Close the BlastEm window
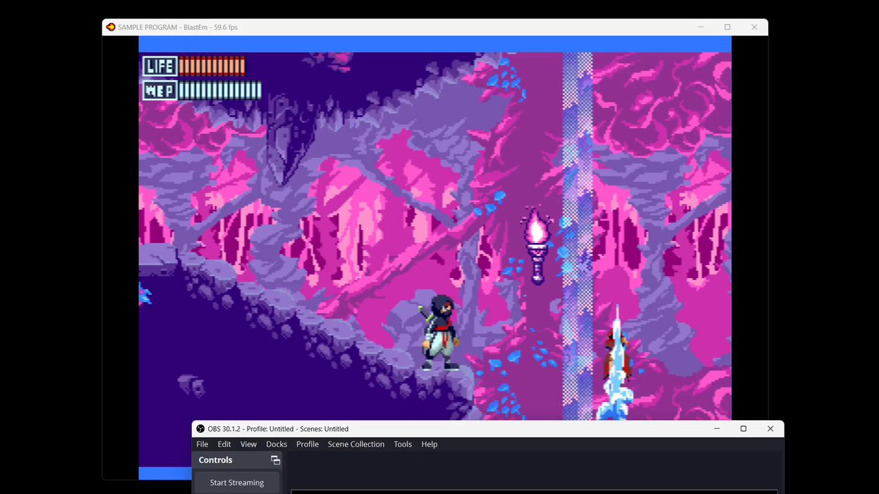This screenshot has width=879, height=494. (x=754, y=27)
